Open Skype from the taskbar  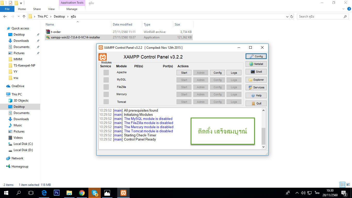coord(95,193)
